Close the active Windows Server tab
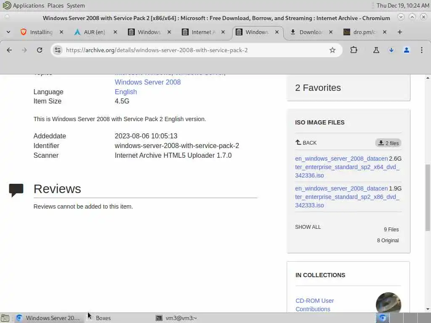 (277, 32)
